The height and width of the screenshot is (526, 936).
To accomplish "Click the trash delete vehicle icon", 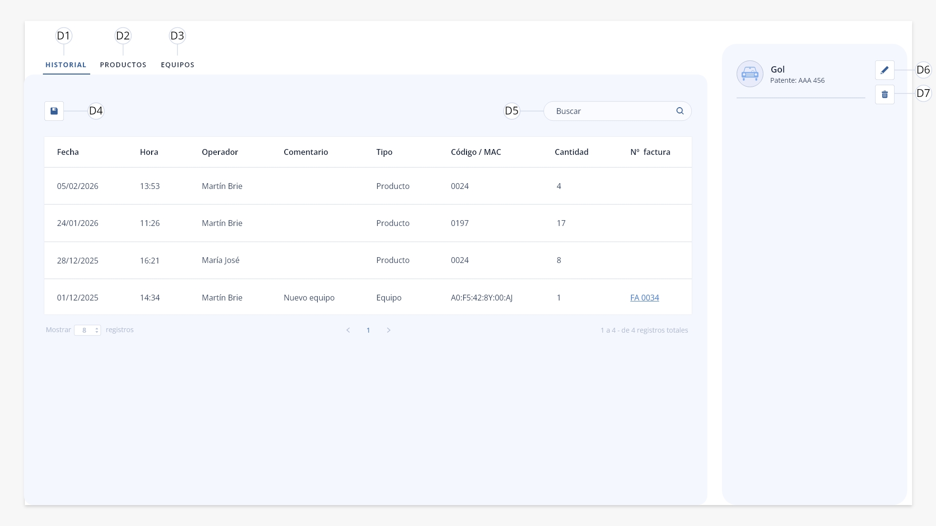I will [885, 94].
